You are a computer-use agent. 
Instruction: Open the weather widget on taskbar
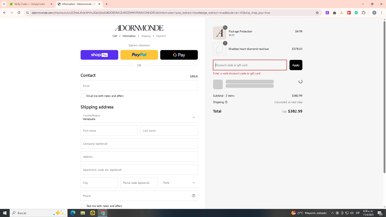tap(309, 213)
